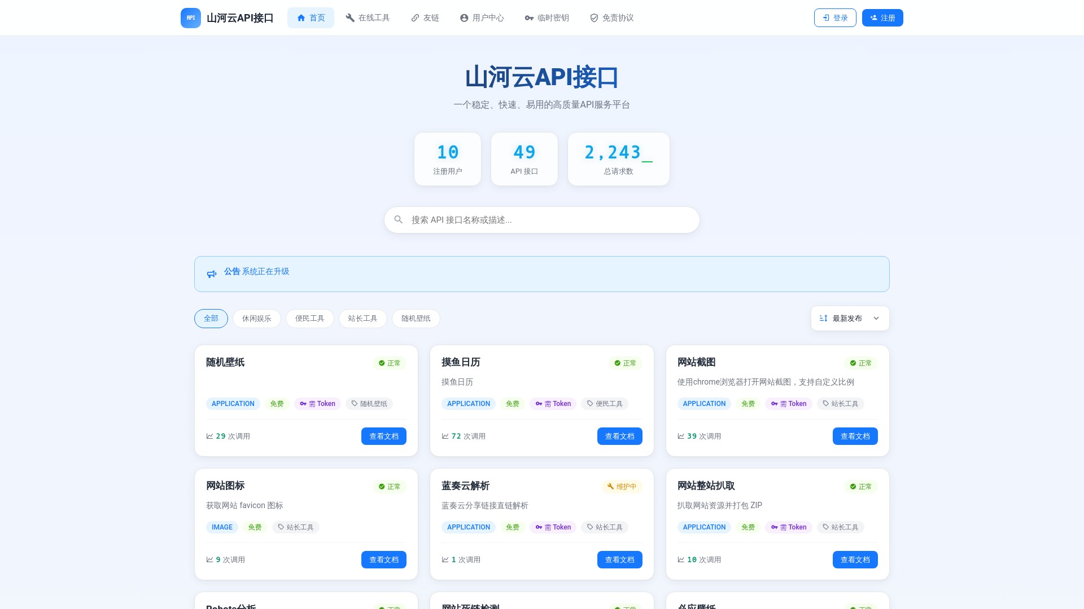This screenshot has height=609, width=1084.
Task: Click the key icon in 网站截图 Token badge
Action: (775, 404)
